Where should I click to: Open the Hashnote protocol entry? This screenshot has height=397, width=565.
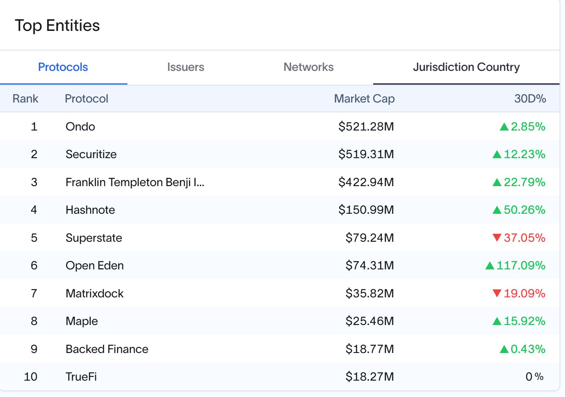tap(90, 210)
